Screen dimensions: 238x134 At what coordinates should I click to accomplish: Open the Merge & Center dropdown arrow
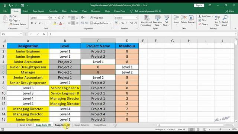point(110,23)
